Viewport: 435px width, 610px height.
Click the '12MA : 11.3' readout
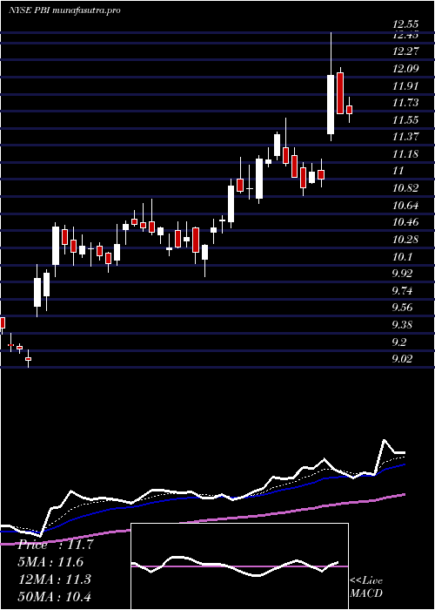(x=55, y=579)
